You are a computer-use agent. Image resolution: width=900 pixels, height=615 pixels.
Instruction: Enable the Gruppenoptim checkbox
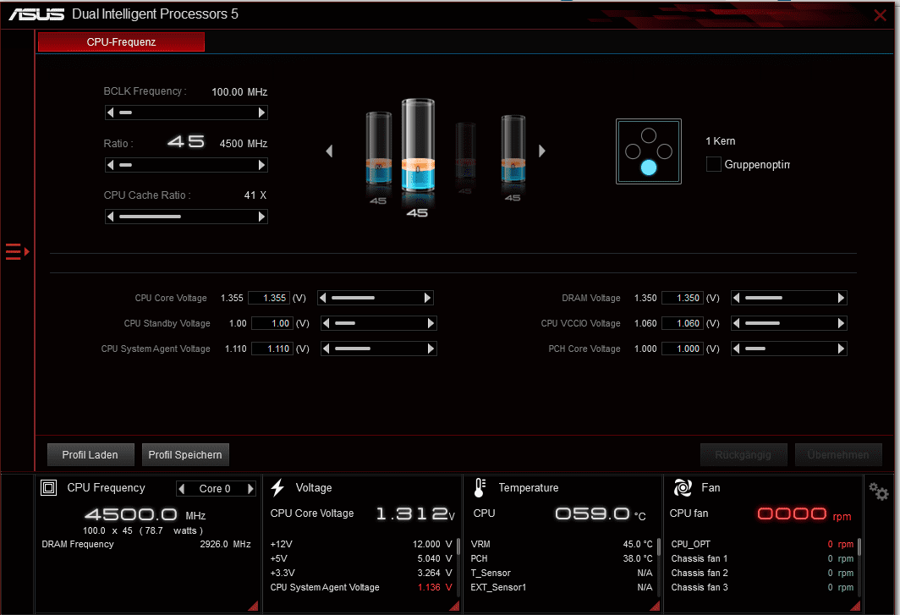(x=713, y=164)
